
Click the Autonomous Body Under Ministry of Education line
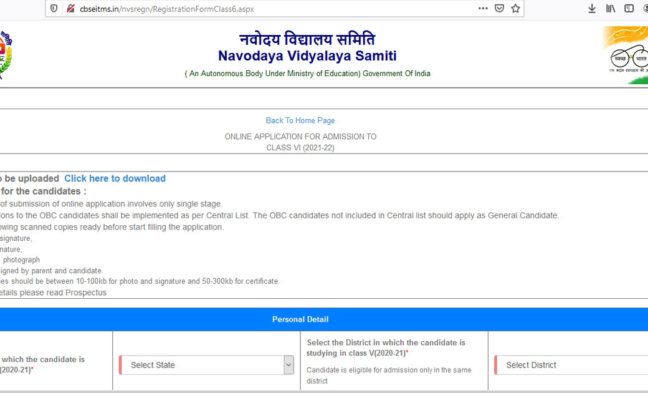click(307, 74)
